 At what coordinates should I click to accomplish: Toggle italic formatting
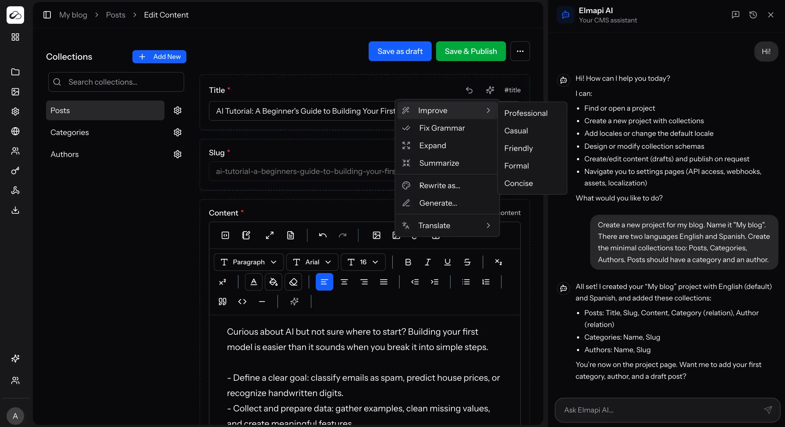point(428,262)
